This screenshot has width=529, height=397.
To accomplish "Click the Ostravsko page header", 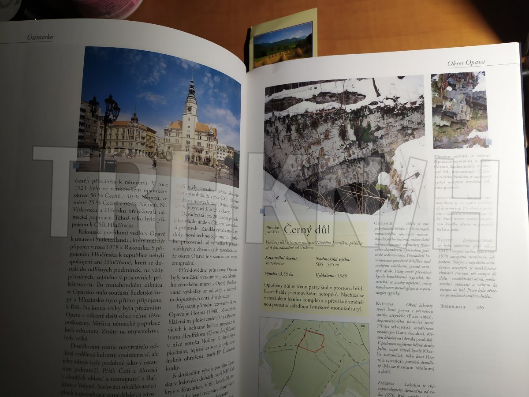I will coord(40,37).
